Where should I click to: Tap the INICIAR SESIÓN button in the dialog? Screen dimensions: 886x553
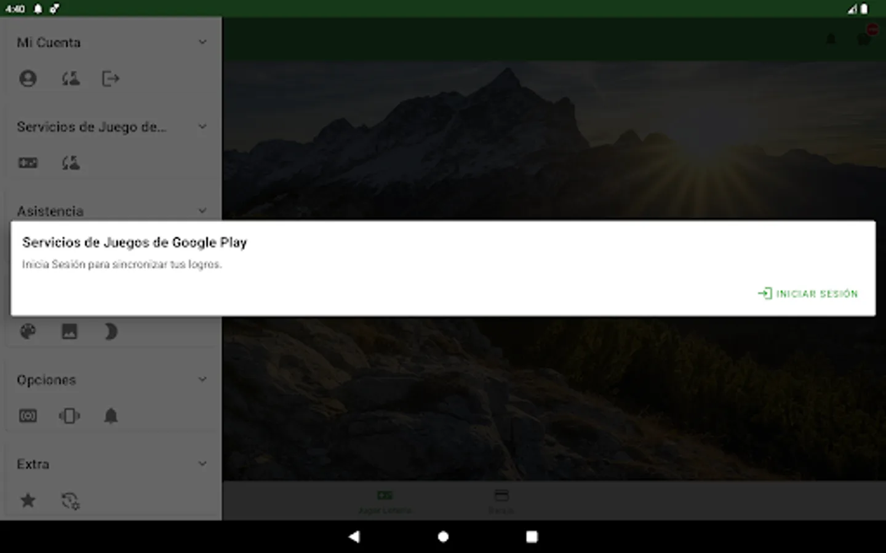807,294
